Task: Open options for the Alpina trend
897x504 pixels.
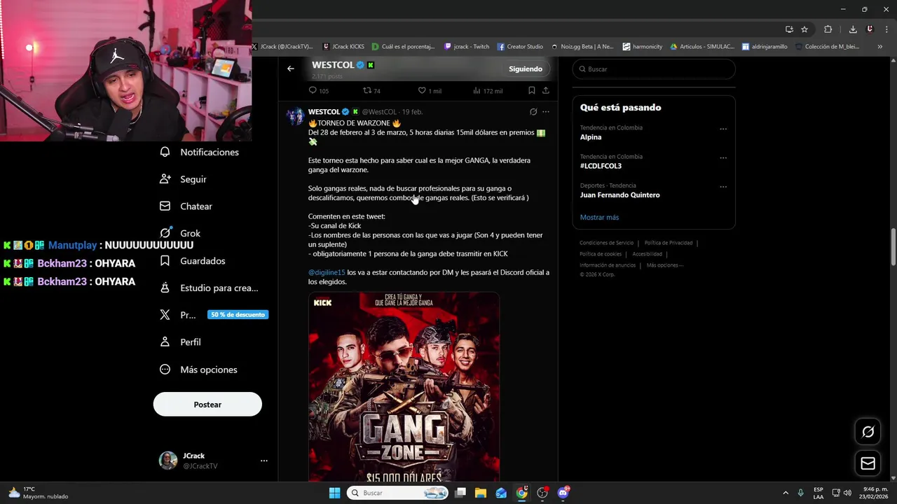Action: tap(723, 129)
